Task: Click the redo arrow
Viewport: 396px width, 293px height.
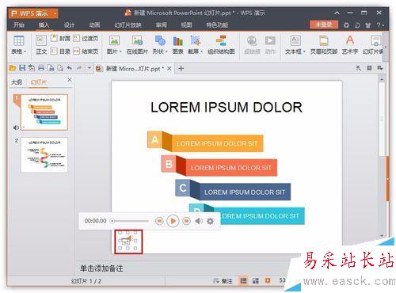Action: tap(79, 68)
